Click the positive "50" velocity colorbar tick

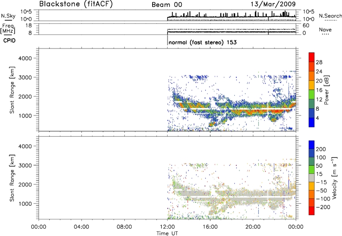(x=319, y=166)
